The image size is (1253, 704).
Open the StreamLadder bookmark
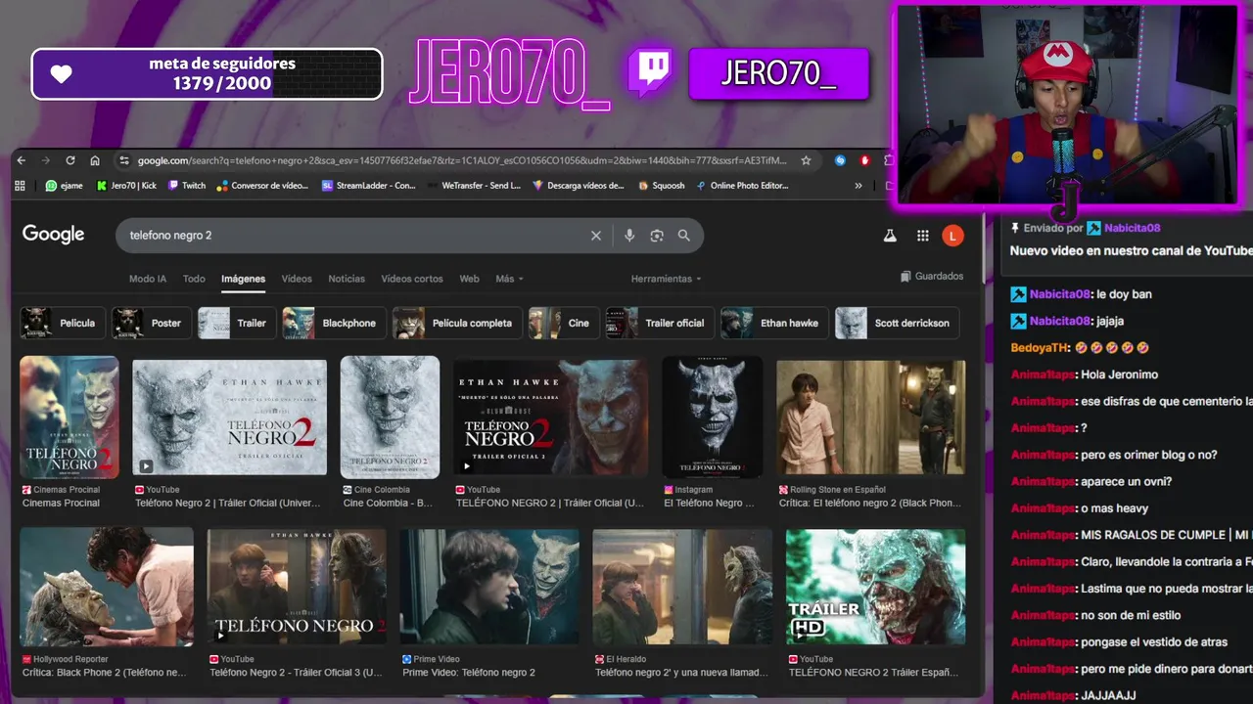pos(369,185)
